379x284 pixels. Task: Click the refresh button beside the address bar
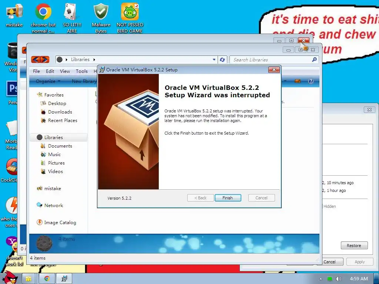click(222, 60)
